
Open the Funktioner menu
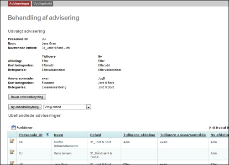click(x=25, y=128)
